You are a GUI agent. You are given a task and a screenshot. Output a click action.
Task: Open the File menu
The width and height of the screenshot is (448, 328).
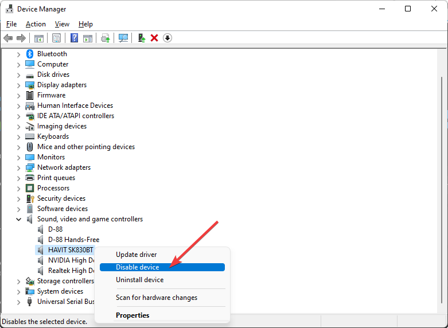11,24
